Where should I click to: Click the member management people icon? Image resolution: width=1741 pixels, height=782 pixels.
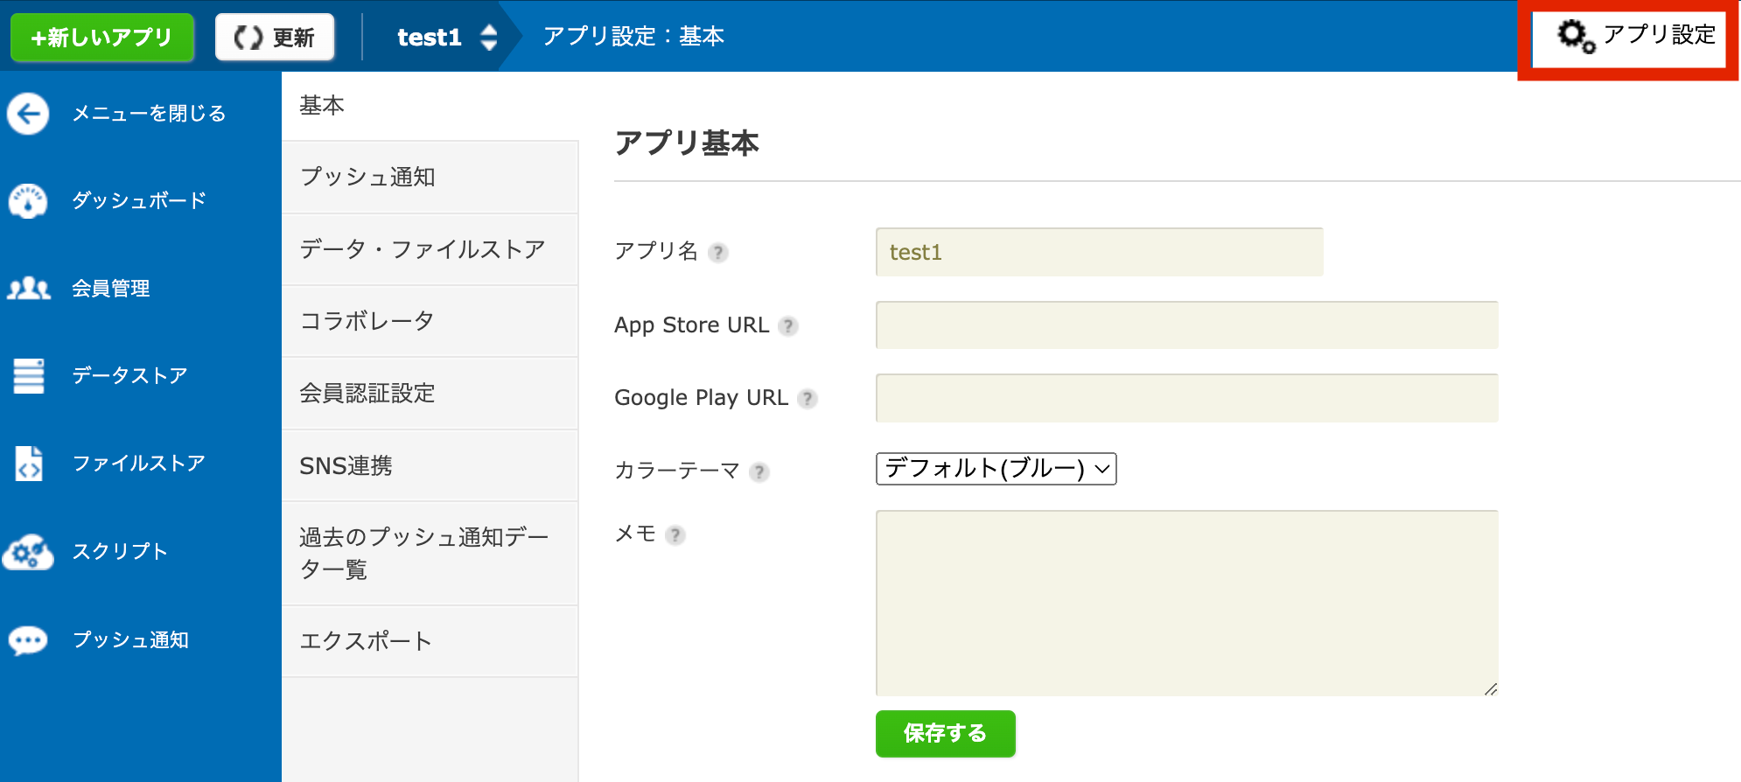pos(28,289)
